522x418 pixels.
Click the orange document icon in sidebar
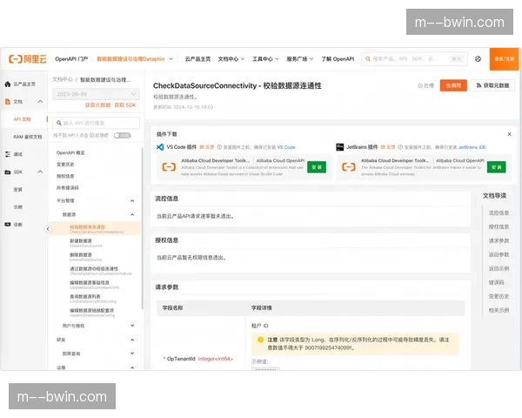[x=8, y=101]
